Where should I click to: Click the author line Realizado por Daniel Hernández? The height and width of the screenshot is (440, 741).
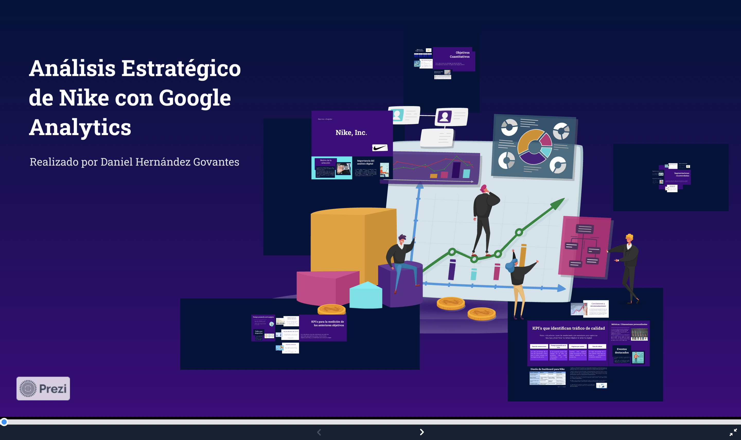[x=134, y=162]
